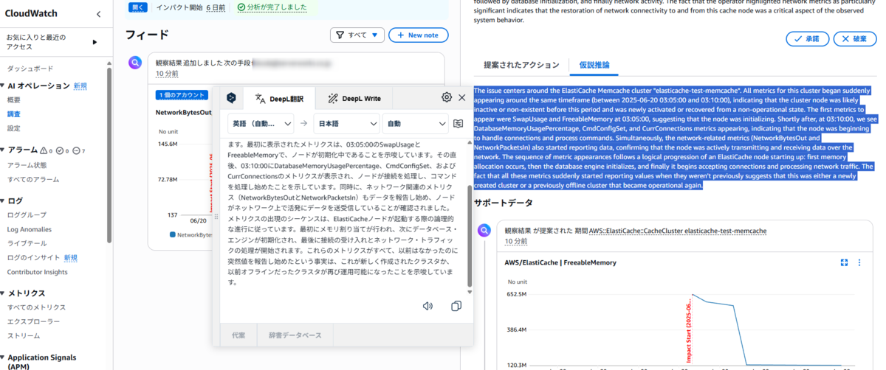Click the 承認 button
The height and width of the screenshot is (370, 886).
click(807, 39)
